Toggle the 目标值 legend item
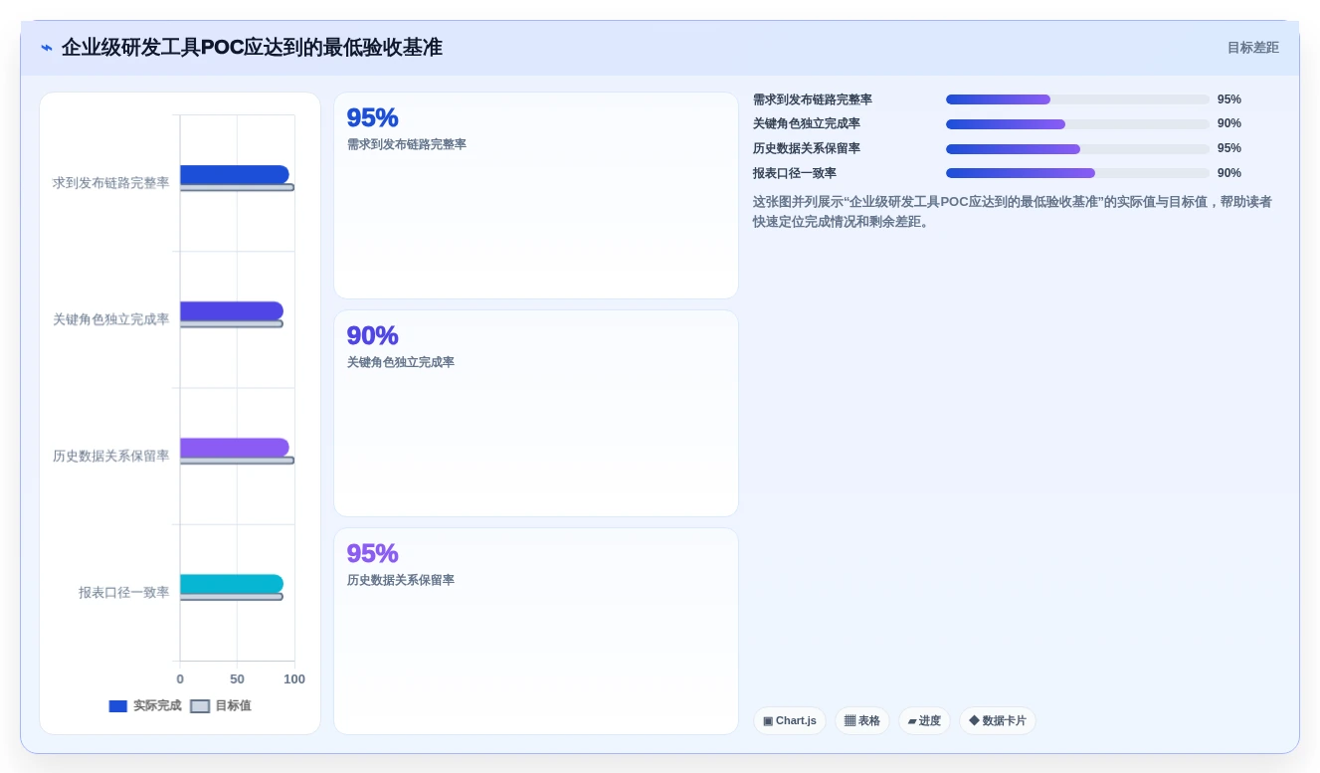 (221, 705)
